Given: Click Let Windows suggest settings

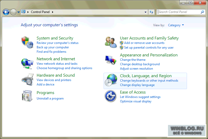Looking at the screenshot, I should (x=140, y=97).
